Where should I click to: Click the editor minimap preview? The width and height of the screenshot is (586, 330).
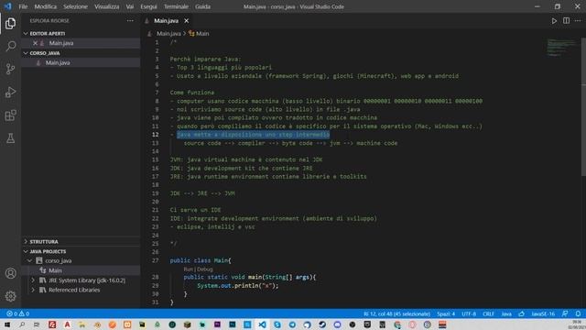pos(561,48)
